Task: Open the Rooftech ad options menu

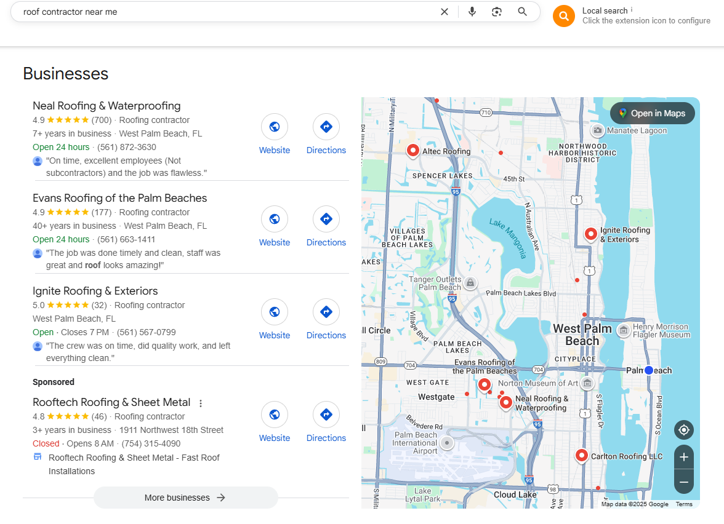Action: coord(201,403)
